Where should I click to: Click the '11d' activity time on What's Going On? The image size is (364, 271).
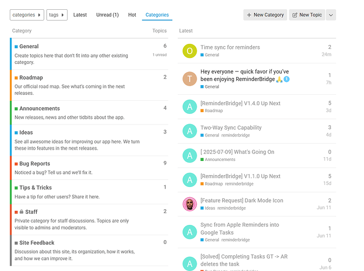click(x=327, y=159)
